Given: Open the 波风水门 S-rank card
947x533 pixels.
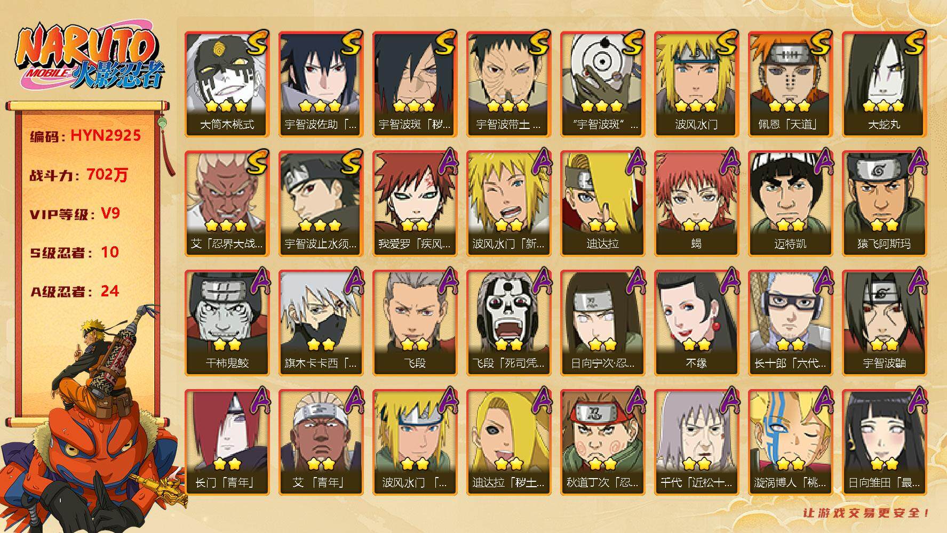Looking at the screenshot, I should pyautogui.click(x=696, y=84).
